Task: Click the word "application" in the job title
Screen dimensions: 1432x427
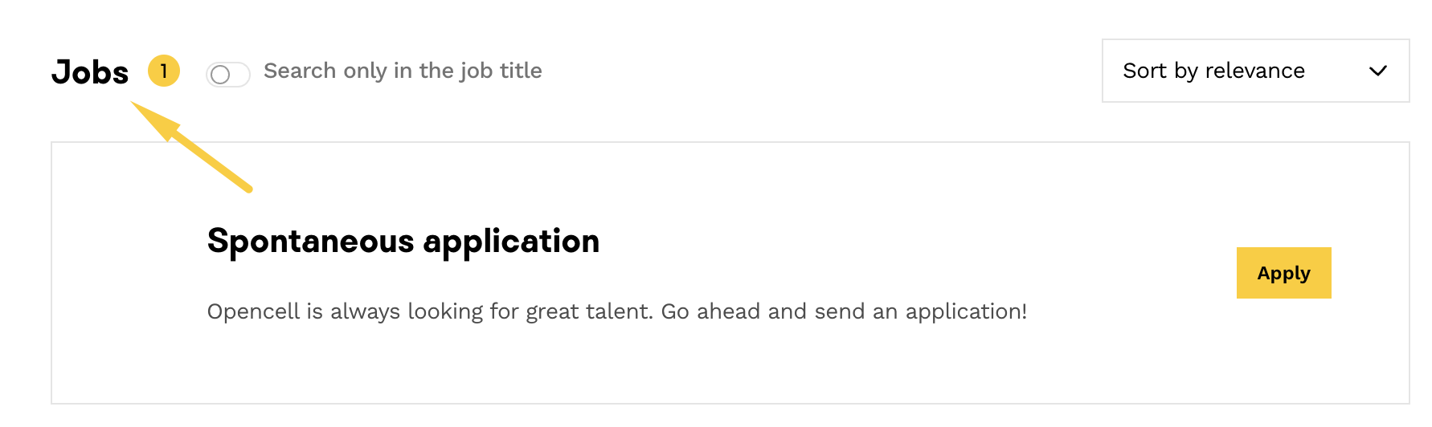Action: pyautogui.click(x=511, y=242)
